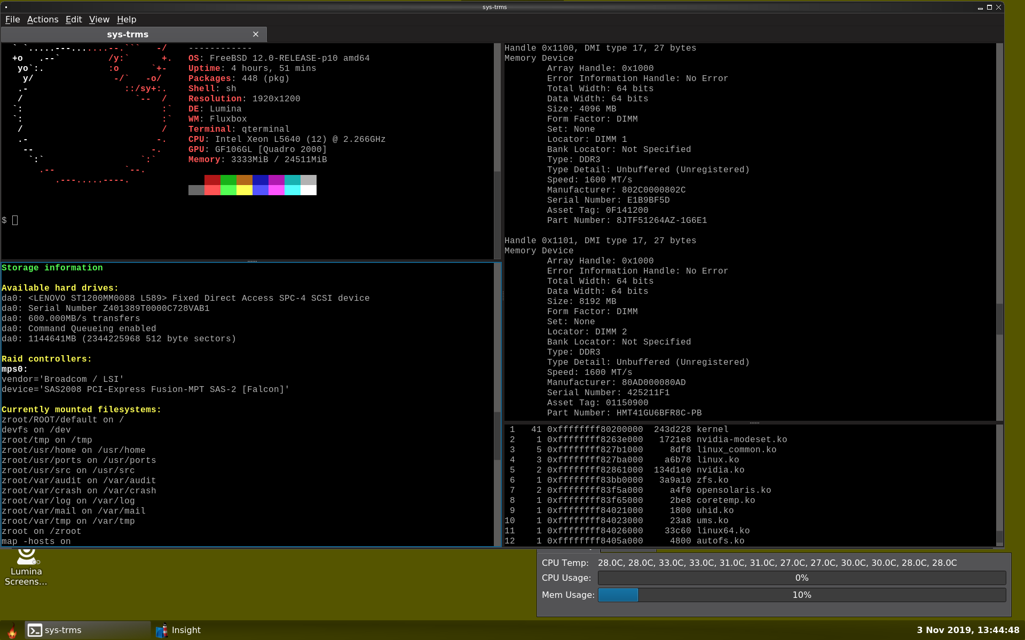
Task: Click the 'Size: 4096 MB' line
Action: click(582, 109)
